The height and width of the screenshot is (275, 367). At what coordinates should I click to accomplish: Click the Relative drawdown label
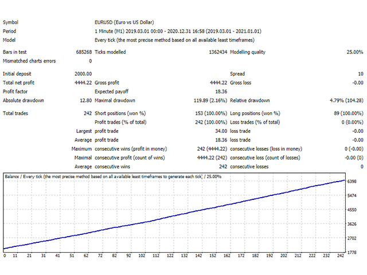[250, 101]
